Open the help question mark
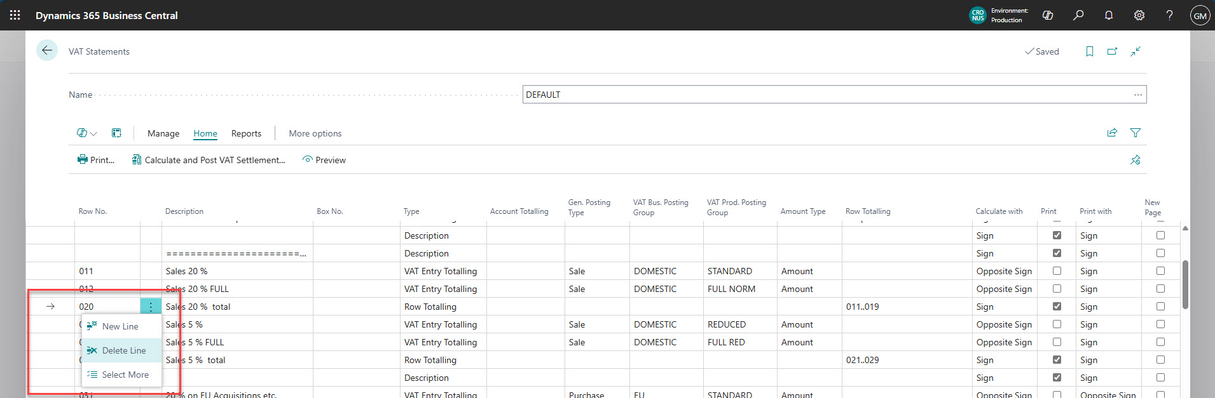Viewport: 1215px width, 398px height. point(1169,15)
